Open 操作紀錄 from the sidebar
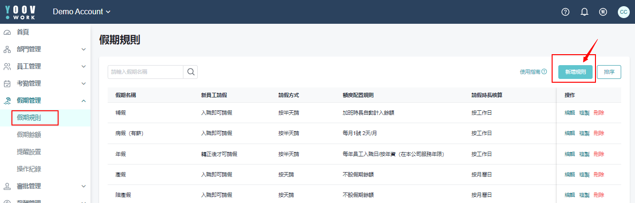The image size is (635, 203). point(29,169)
